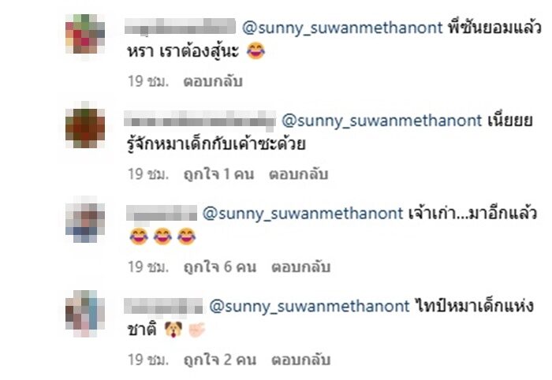Screen dimensions: 552x380
Task: View likes 'ถูกใจ 1 คน' on second comment
Action: 218,174
